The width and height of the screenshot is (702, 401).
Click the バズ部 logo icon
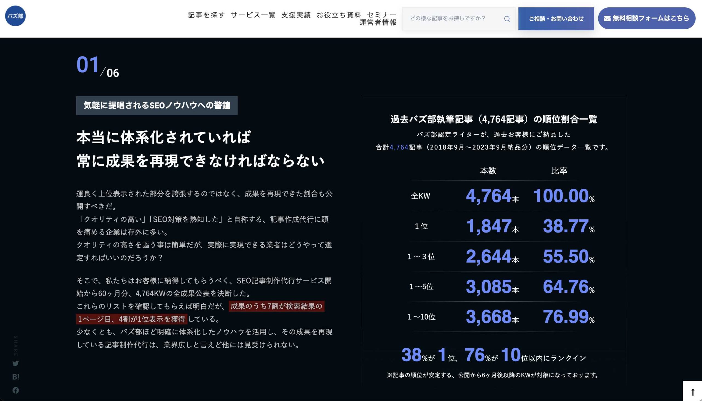(x=15, y=16)
